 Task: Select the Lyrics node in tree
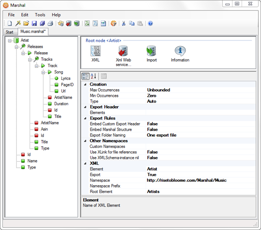coord(66,78)
